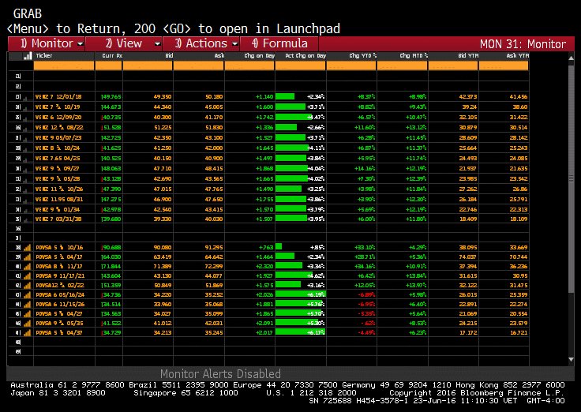Click Bid YTM value 74.037

point(467,257)
